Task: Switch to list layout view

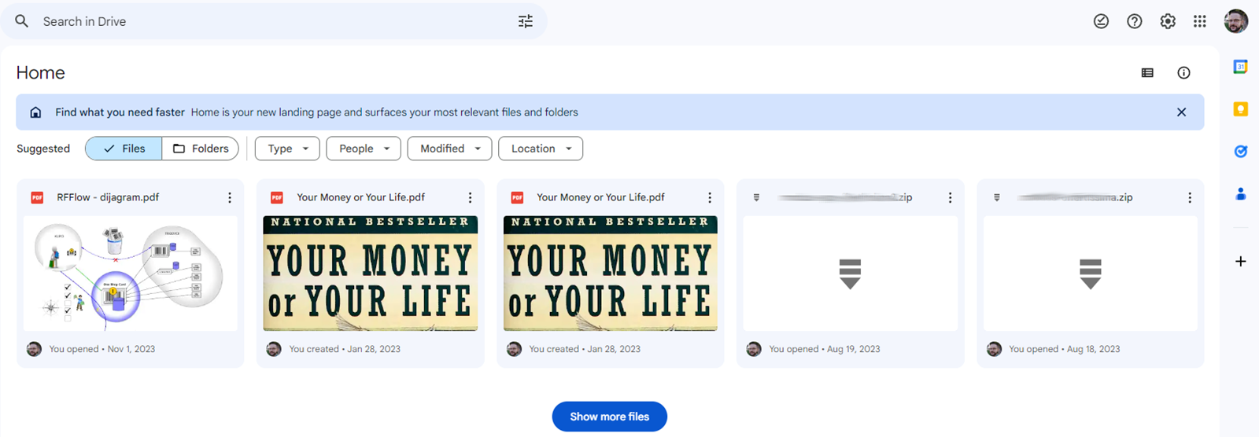Action: 1147,72
